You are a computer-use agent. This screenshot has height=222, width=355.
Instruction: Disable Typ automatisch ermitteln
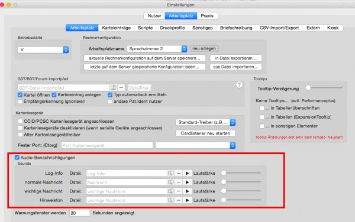pos(110,95)
